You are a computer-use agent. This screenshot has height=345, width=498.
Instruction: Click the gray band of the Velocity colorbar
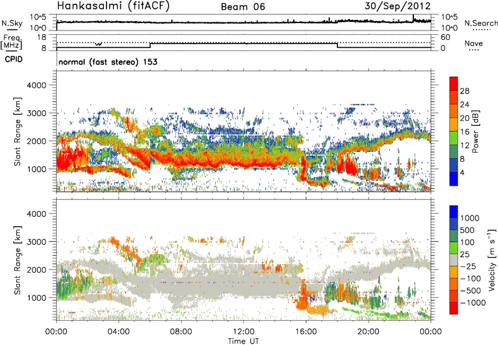(x=454, y=260)
